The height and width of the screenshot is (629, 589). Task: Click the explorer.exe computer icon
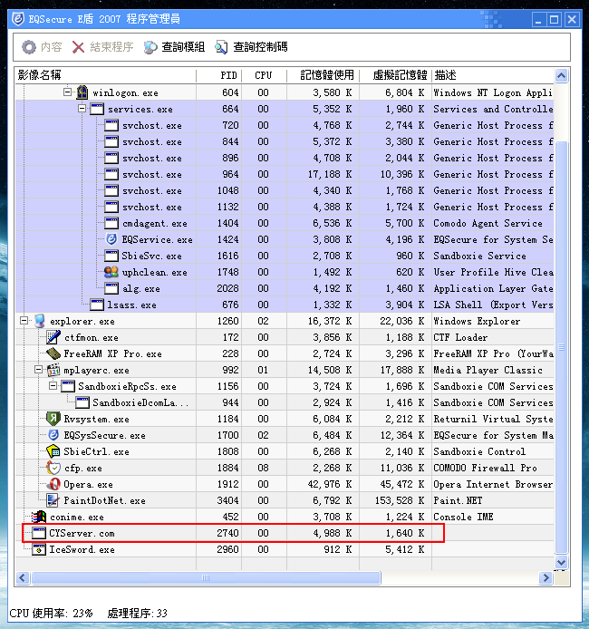pyautogui.click(x=39, y=321)
